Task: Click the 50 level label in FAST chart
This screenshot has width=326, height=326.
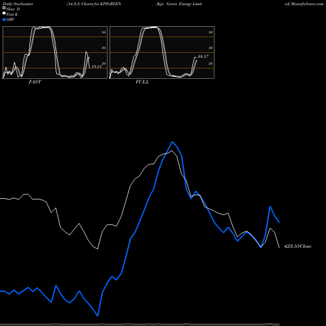Action: [104, 48]
